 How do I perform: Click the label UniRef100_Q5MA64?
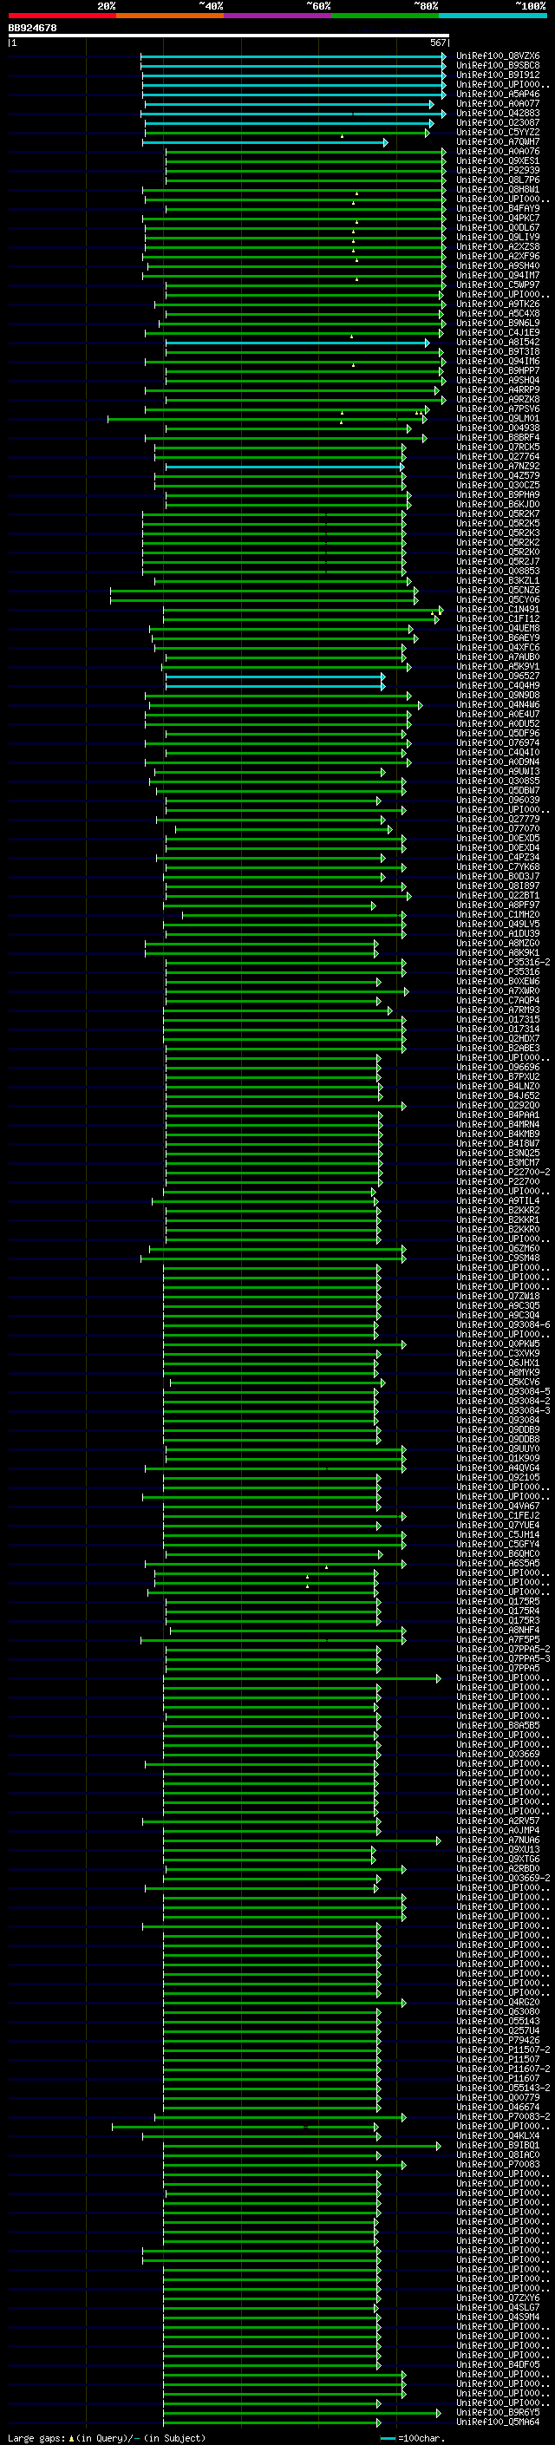(x=498, y=2422)
